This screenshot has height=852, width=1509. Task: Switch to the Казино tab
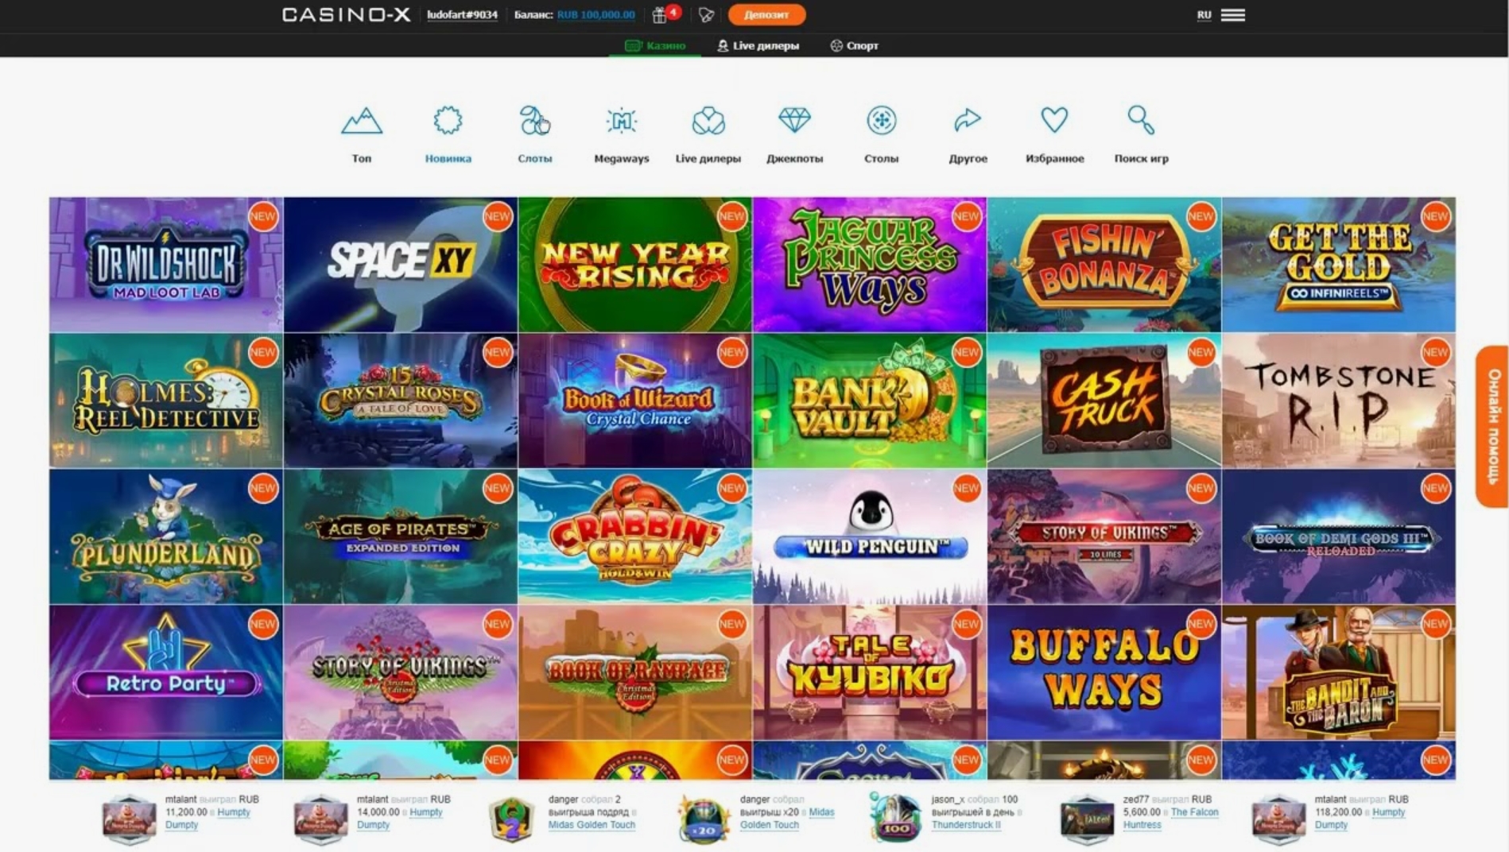tap(655, 45)
